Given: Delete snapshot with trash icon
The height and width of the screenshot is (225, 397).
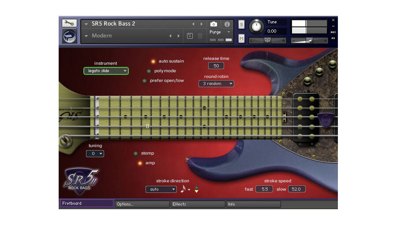Looking at the screenshot, I should [x=200, y=36].
